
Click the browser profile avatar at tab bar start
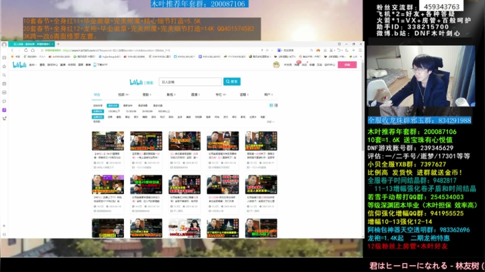pyautogui.click(x=4, y=44)
